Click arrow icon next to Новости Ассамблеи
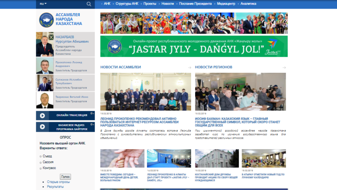This screenshot has height=190, width=337. (189, 67)
